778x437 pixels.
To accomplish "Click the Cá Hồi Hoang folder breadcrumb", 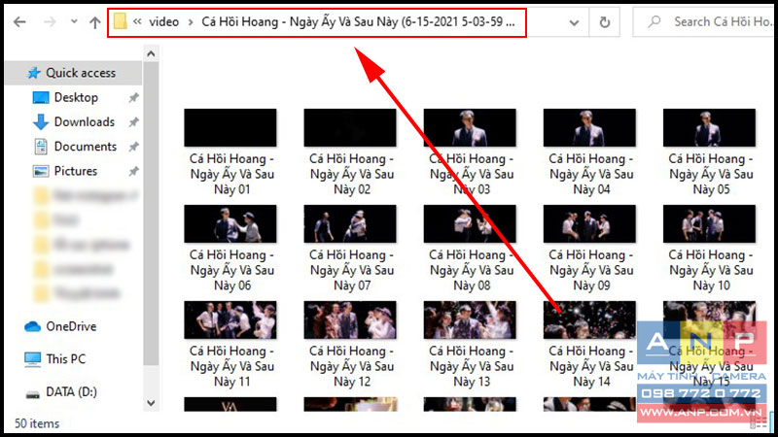I will 358,21.
